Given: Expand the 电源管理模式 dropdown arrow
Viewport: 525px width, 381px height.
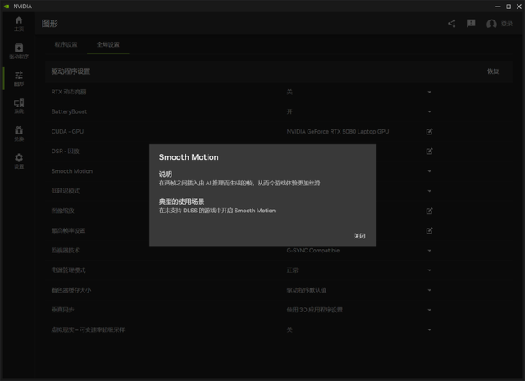Looking at the screenshot, I should pos(429,270).
